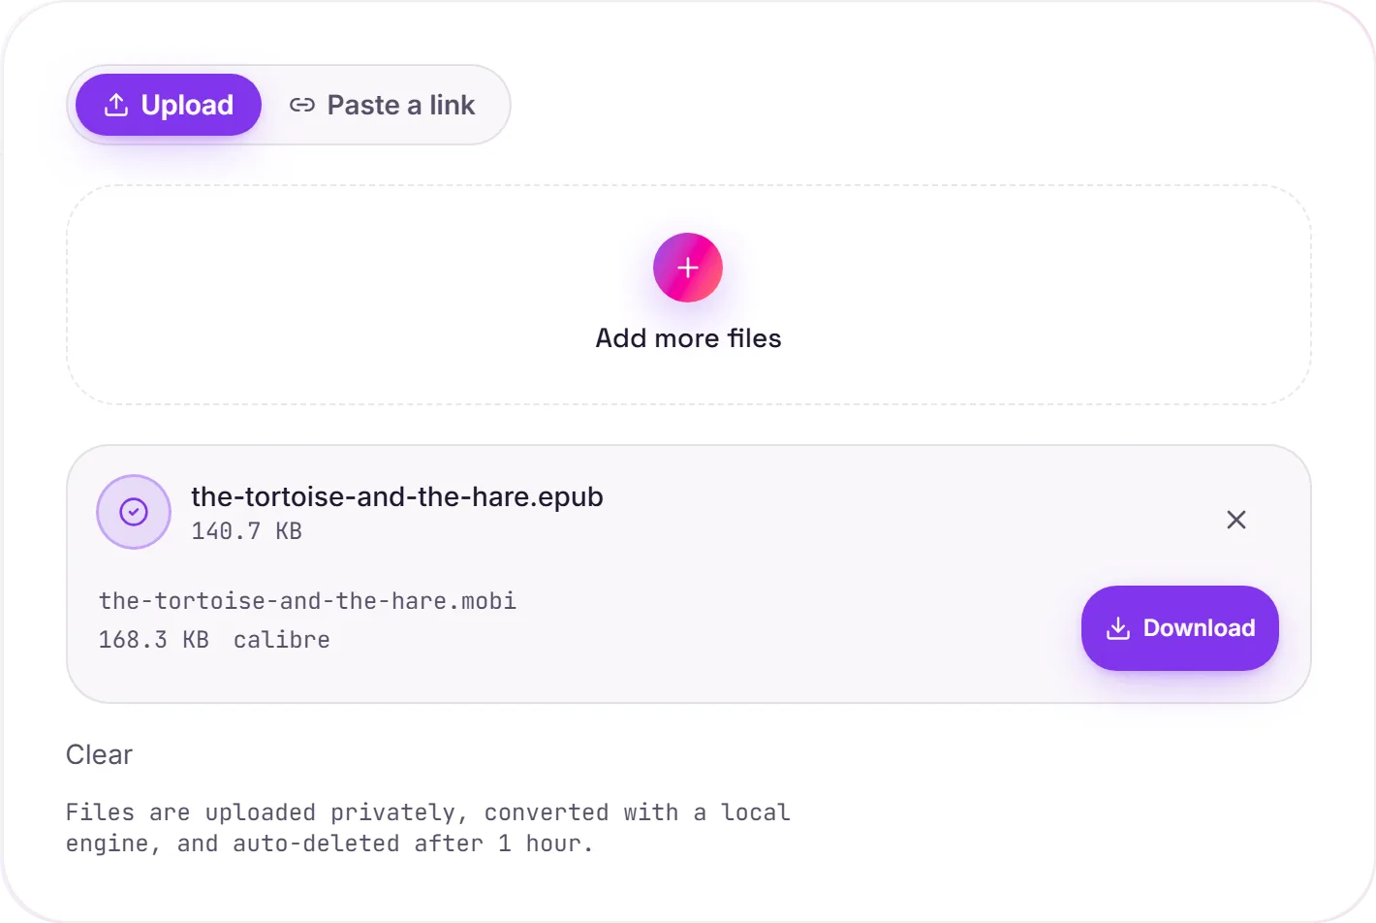Click the privacy notice about auto-deletion
The height and width of the screenshot is (923, 1376).
coord(427,828)
